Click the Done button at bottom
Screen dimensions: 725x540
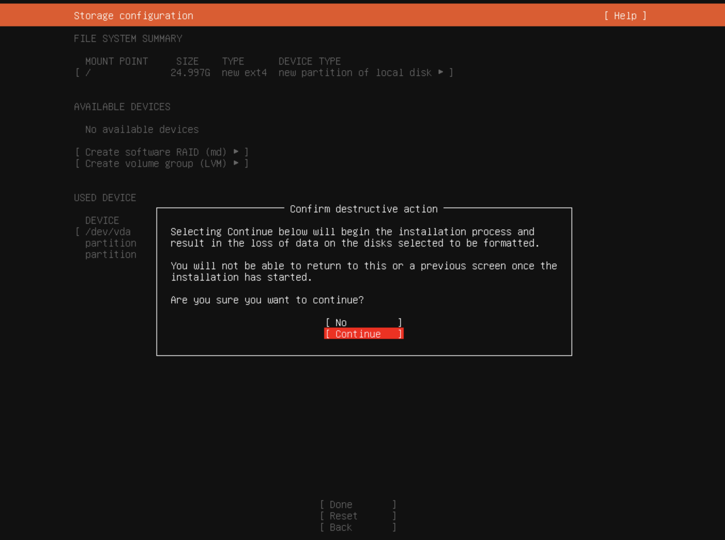357,504
